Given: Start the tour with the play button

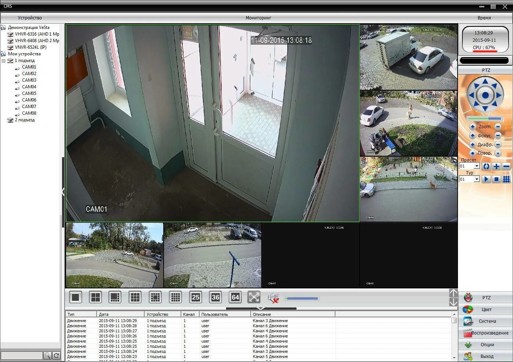Looking at the screenshot, I should pyautogui.click(x=486, y=179).
